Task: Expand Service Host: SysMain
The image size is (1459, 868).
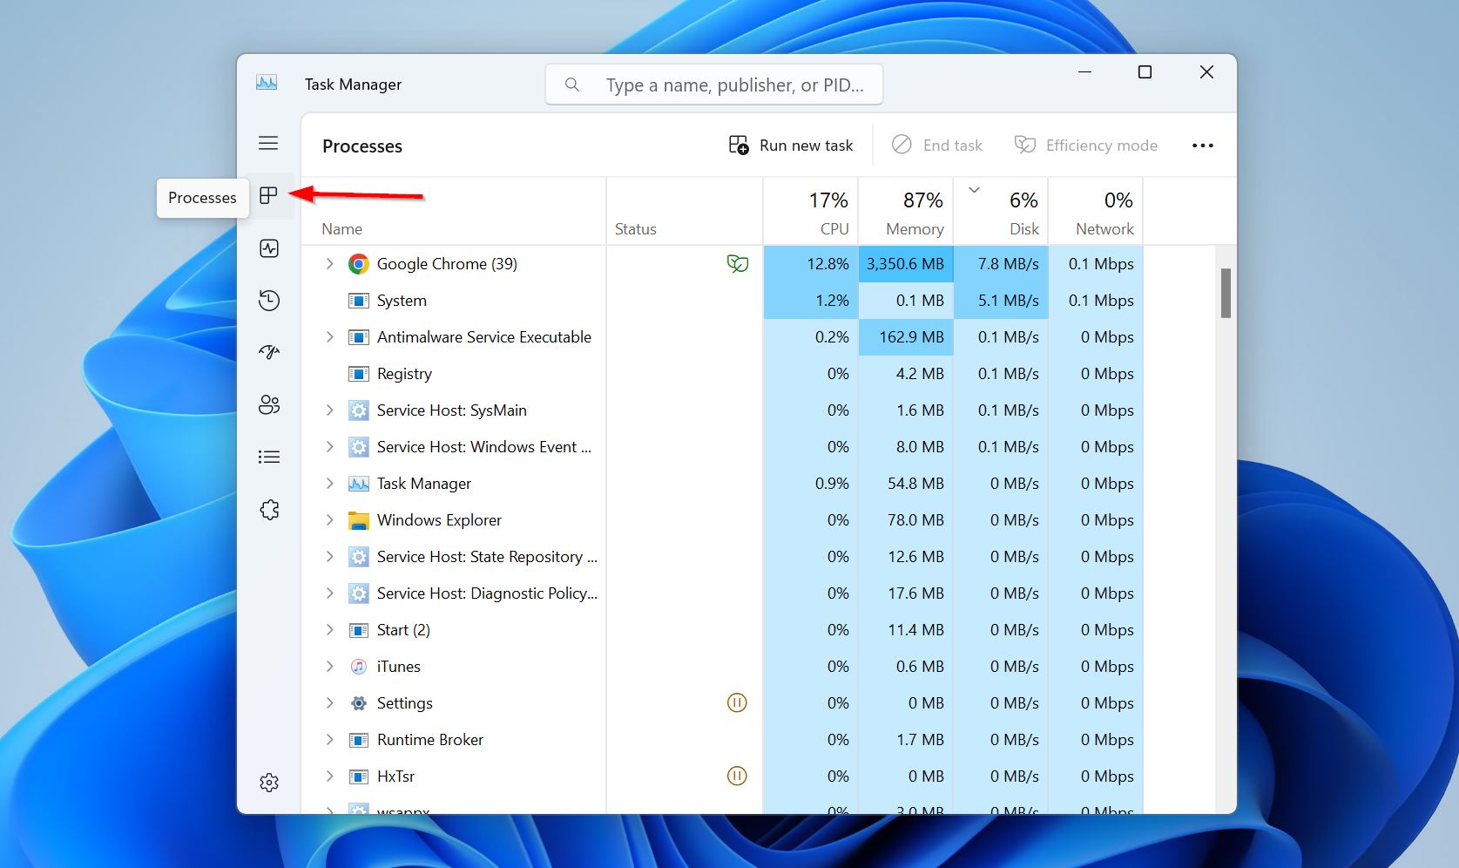Action: (329, 410)
